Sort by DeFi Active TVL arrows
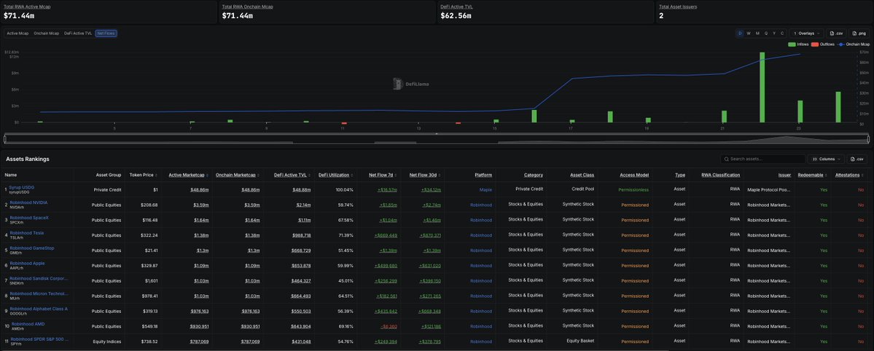The width and height of the screenshot is (874, 351). coord(311,175)
